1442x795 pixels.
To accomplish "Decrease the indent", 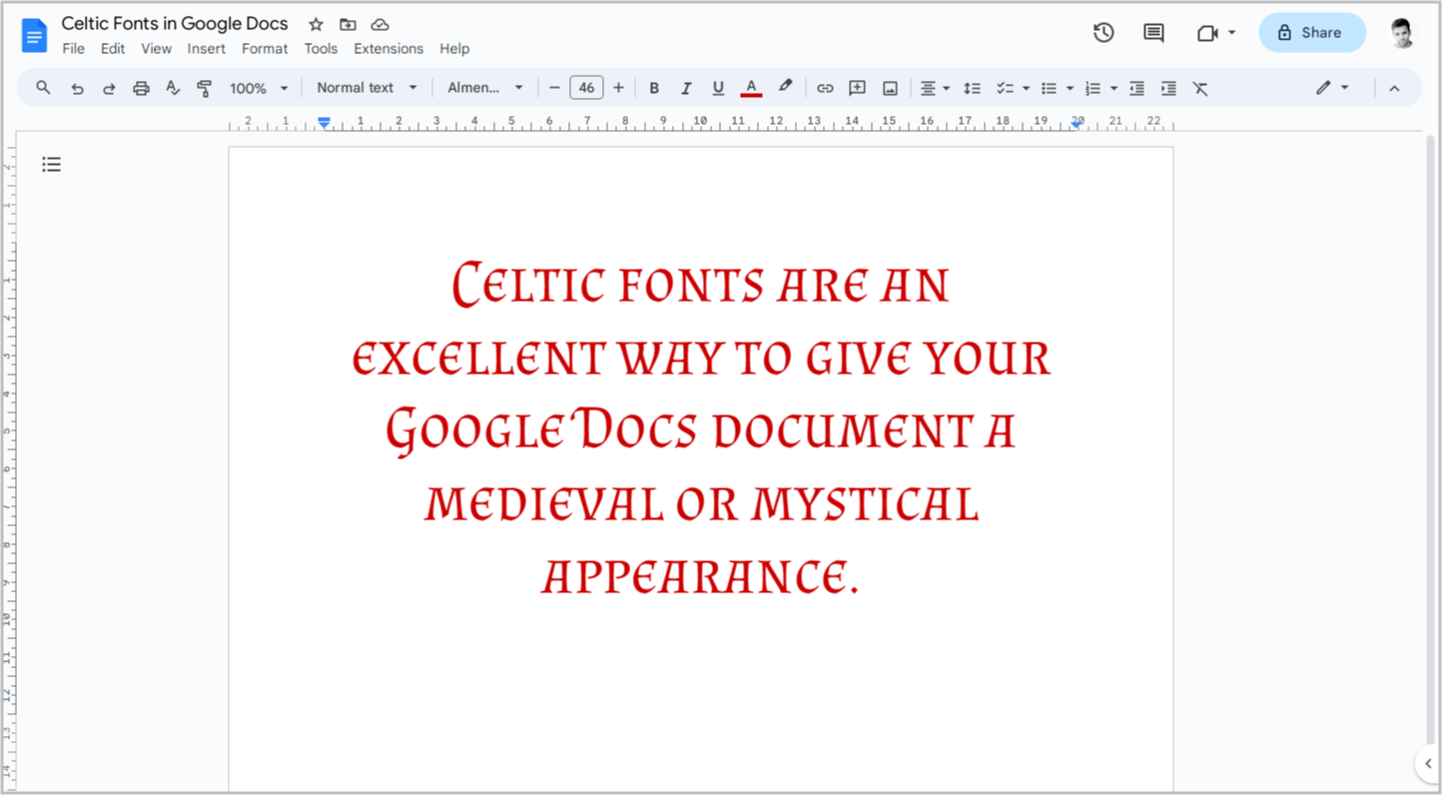I will (1136, 88).
